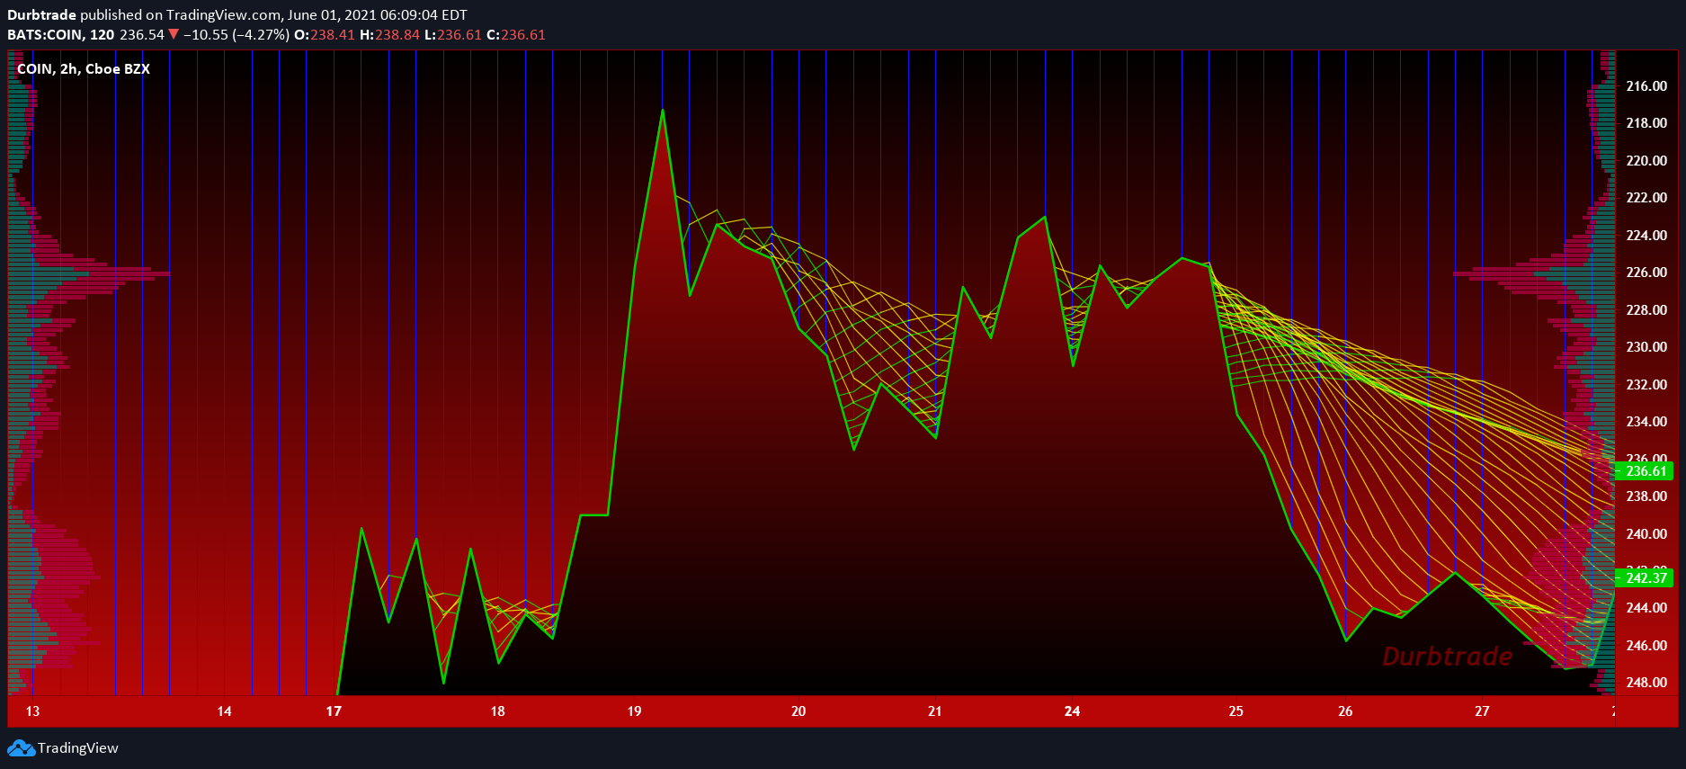Click the 240.00 price axis label
This screenshot has width=1686, height=769.
click(x=1646, y=534)
